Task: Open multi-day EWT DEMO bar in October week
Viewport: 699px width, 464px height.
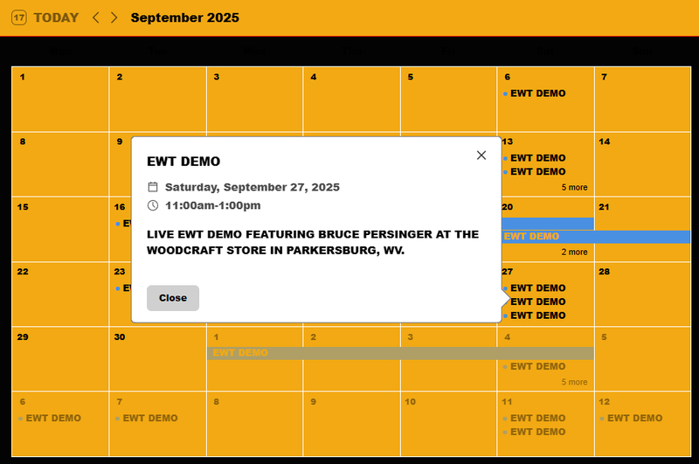Action: 400,353
